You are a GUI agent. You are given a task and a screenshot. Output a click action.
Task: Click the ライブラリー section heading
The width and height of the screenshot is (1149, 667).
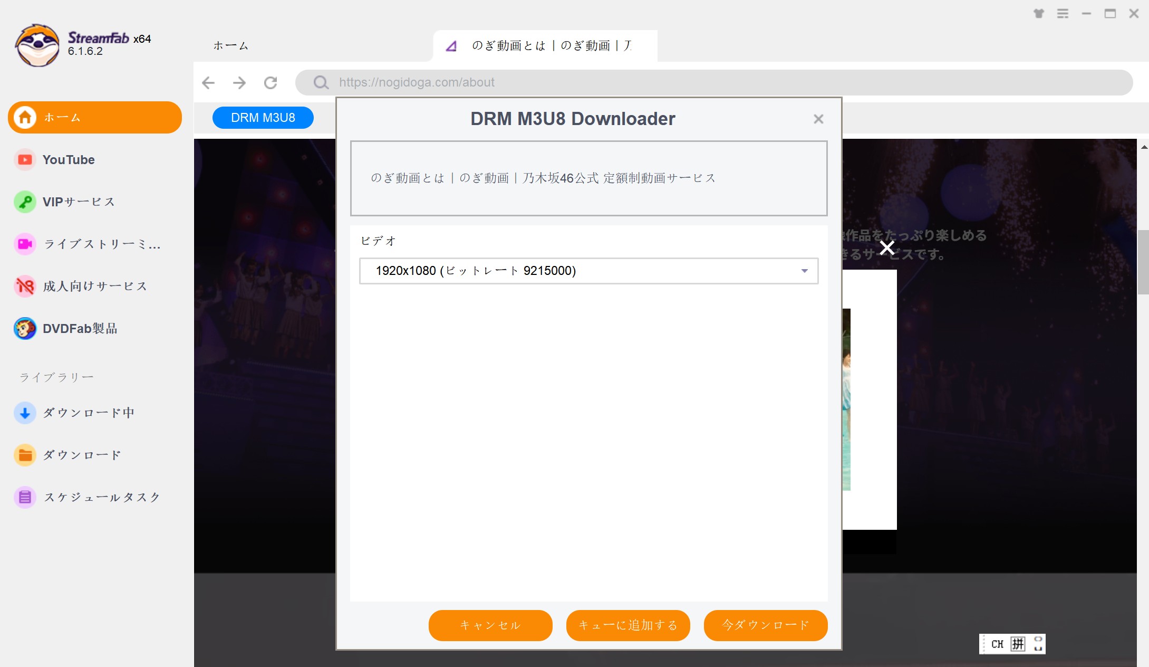coord(57,377)
